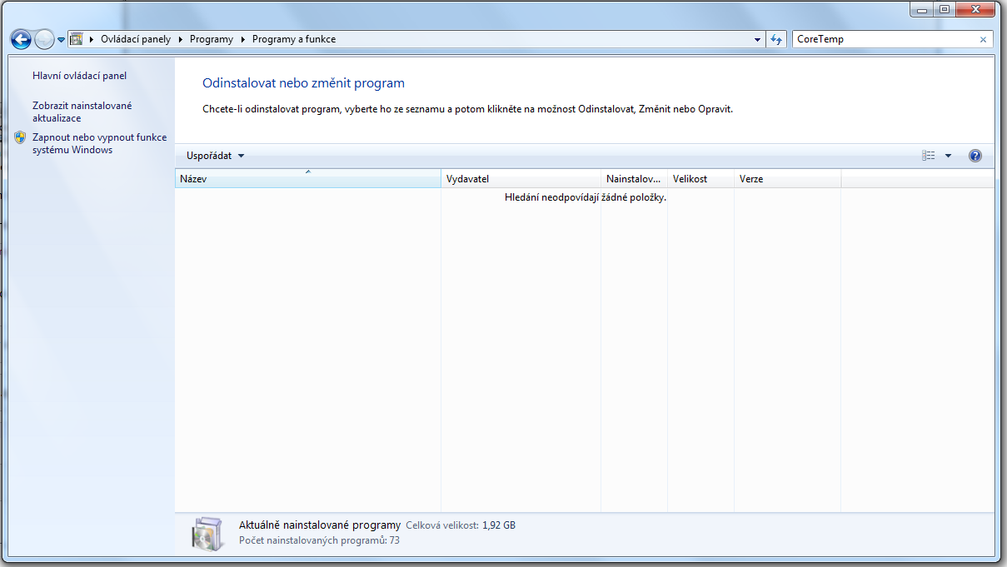Select the Programy a funkce breadcrumb
This screenshot has height=567, width=1007.
(x=294, y=39)
